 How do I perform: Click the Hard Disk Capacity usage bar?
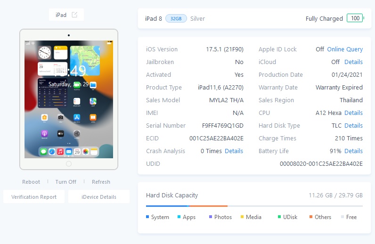pyautogui.click(x=254, y=206)
